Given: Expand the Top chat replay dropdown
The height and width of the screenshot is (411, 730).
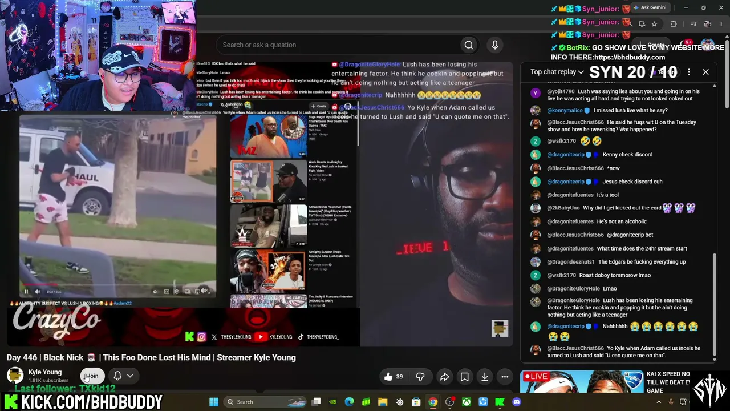Looking at the screenshot, I should (557, 72).
